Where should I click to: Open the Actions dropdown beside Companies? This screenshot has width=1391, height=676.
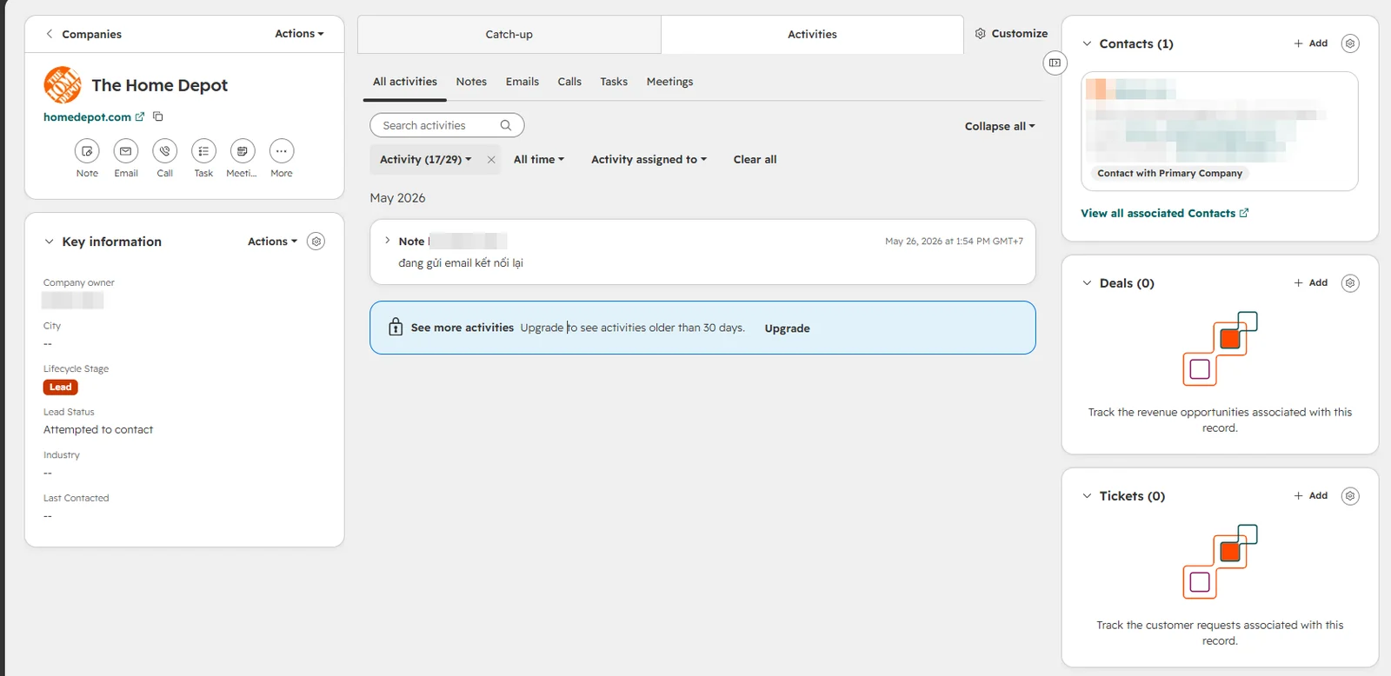coord(299,34)
